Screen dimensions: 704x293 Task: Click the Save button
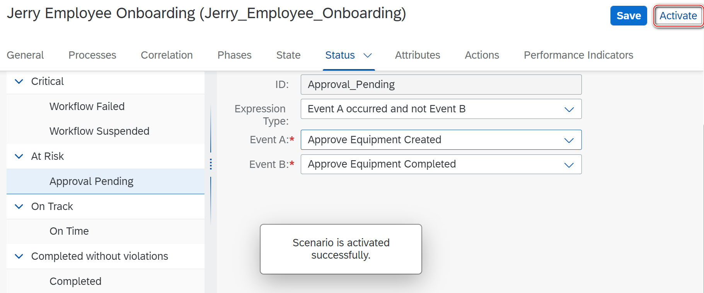628,16
